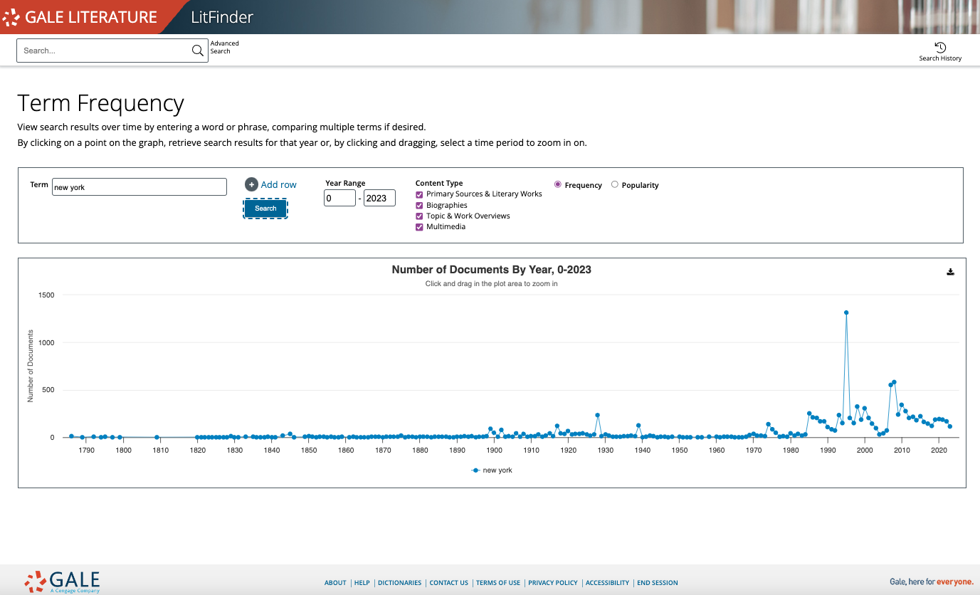The width and height of the screenshot is (980, 595).
Task: Click the Gale footer logo
Action: (62, 581)
